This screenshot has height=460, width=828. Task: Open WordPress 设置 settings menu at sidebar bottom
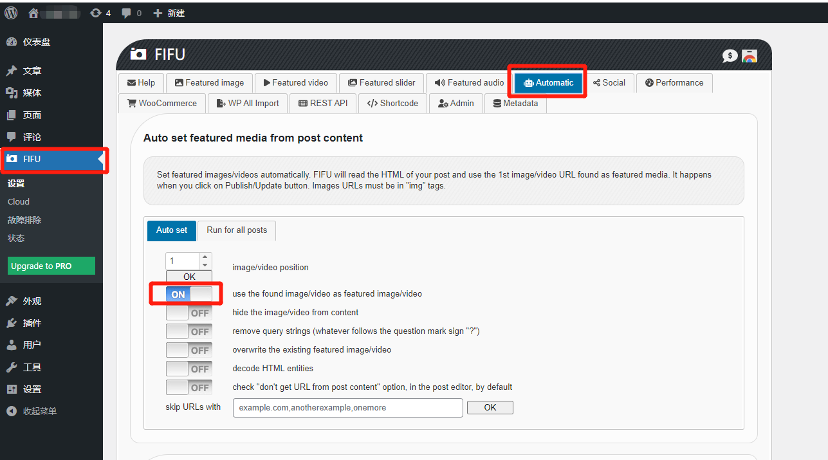[x=51, y=389]
